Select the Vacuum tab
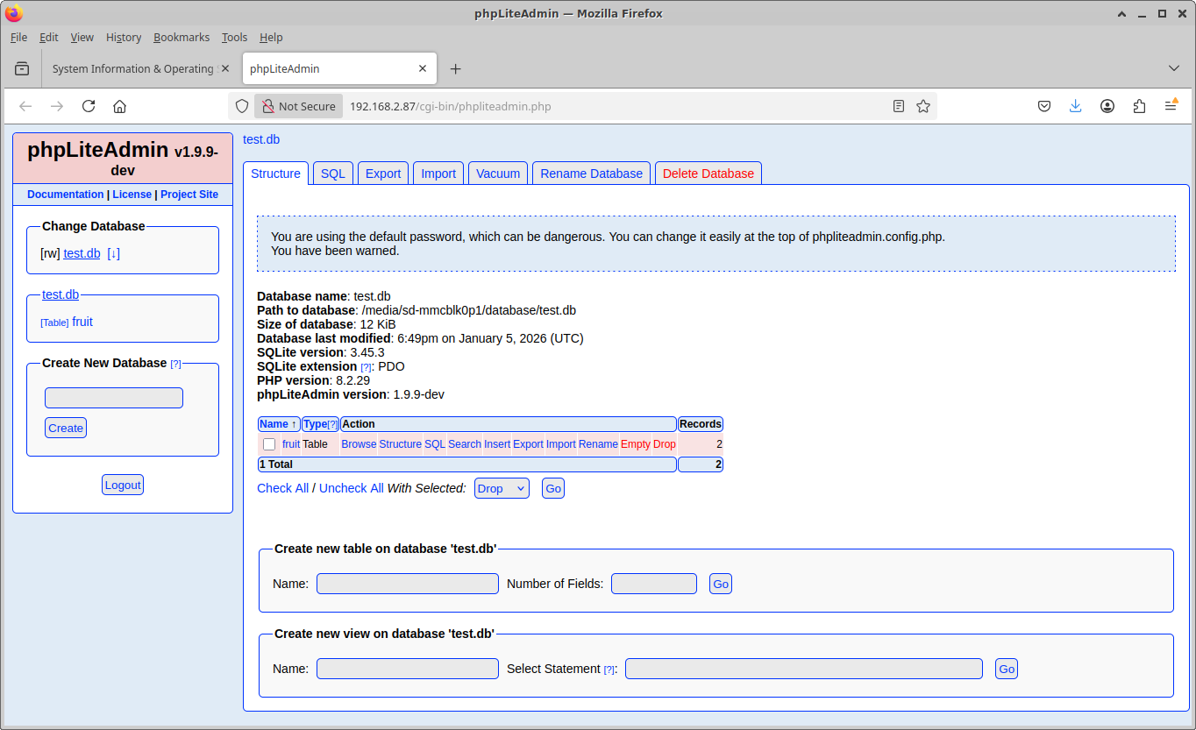The height and width of the screenshot is (730, 1196). point(498,174)
